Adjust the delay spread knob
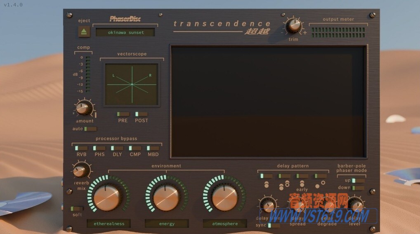Screen dimensions: 420x234 tap(297, 206)
